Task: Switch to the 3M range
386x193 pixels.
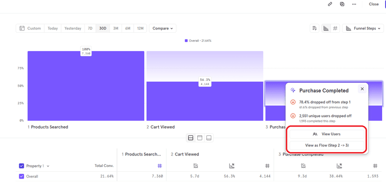Action: [x=116, y=28]
